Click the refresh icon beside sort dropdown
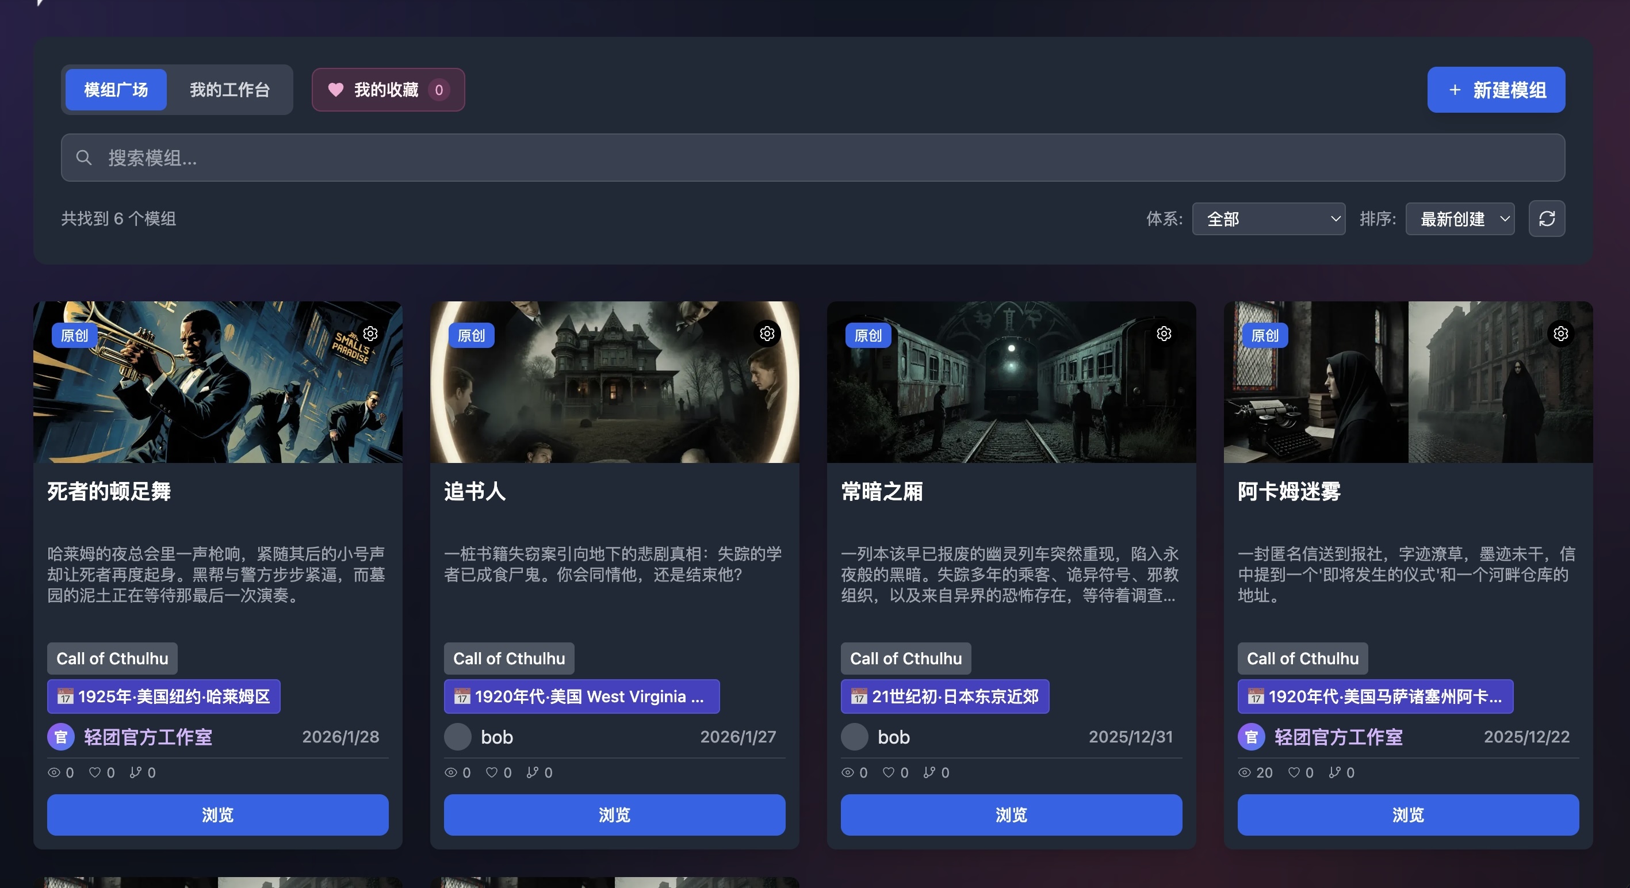 [1547, 219]
